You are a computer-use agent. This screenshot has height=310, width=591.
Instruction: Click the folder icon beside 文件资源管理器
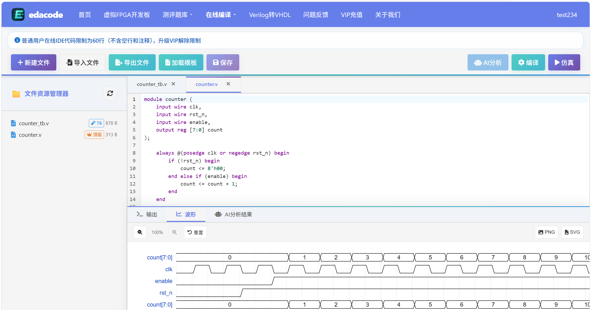16,94
